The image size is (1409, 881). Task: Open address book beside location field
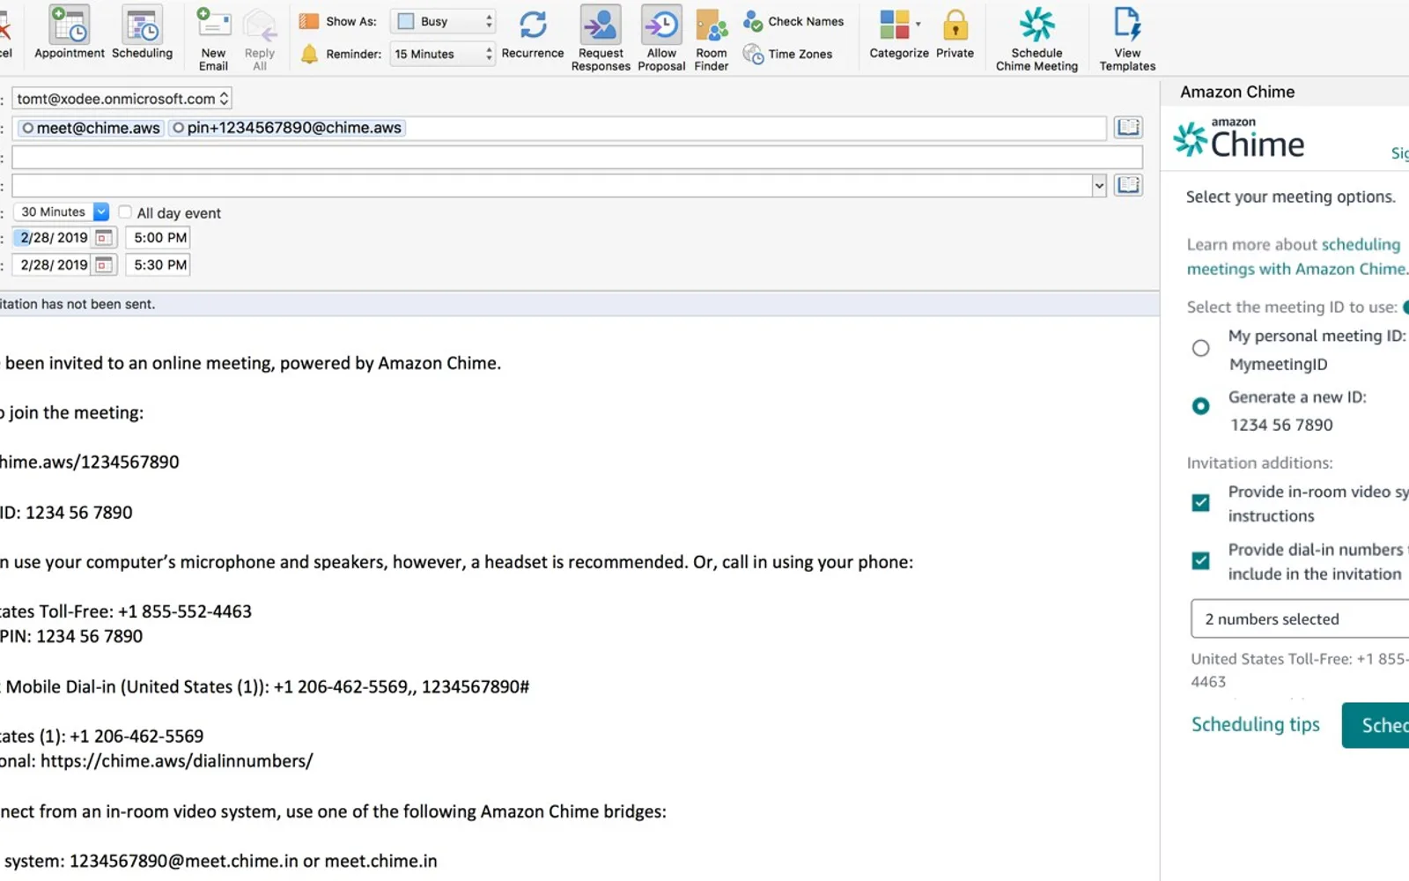coord(1128,185)
